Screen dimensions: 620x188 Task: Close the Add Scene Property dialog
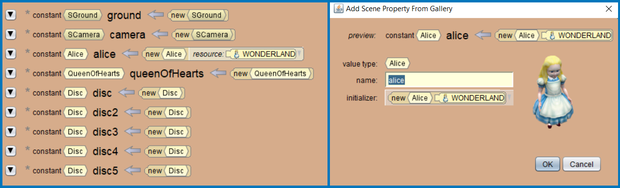pos(608,8)
